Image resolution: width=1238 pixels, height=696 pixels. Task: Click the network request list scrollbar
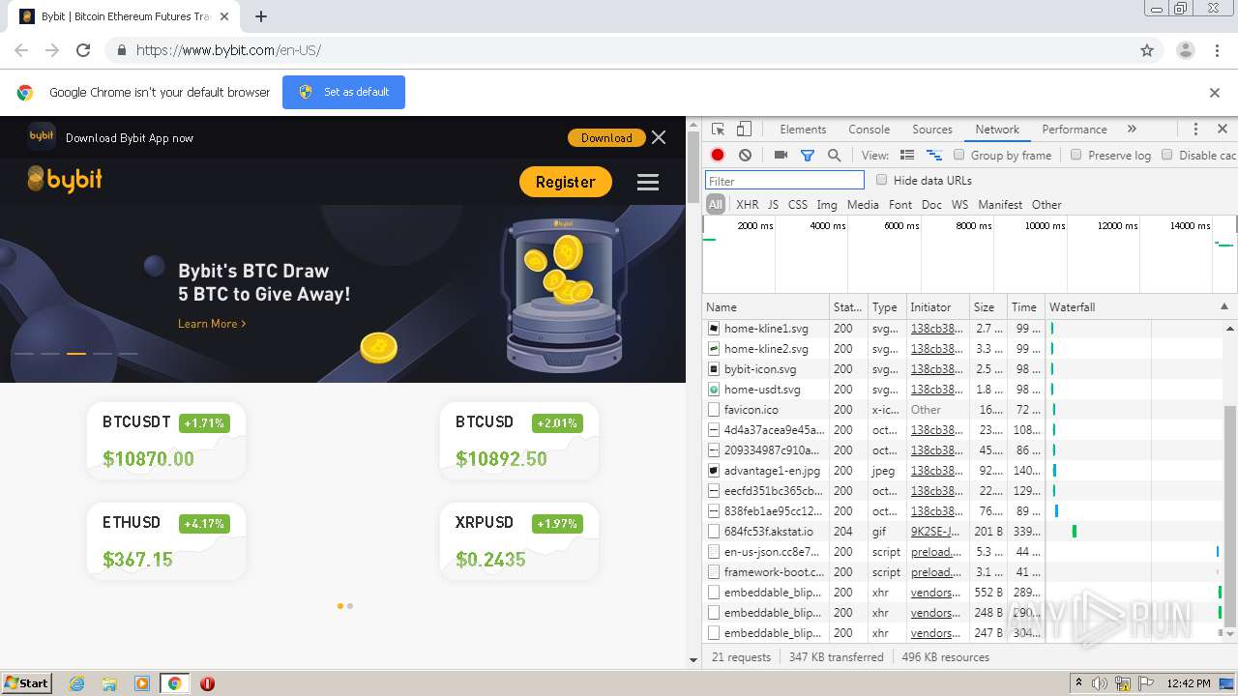[x=1230, y=514]
